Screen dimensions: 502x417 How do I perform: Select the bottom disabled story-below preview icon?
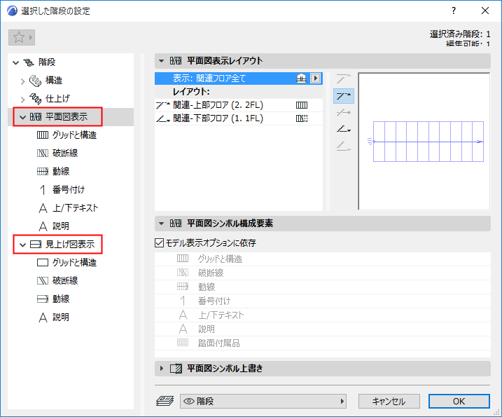(344, 146)
